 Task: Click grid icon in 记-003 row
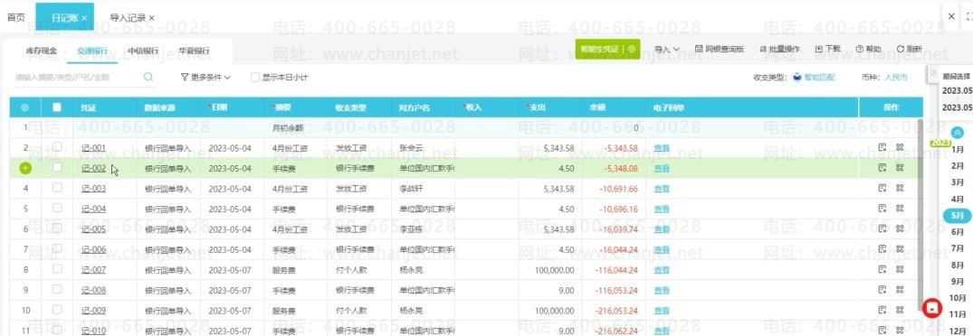point(900,188)
